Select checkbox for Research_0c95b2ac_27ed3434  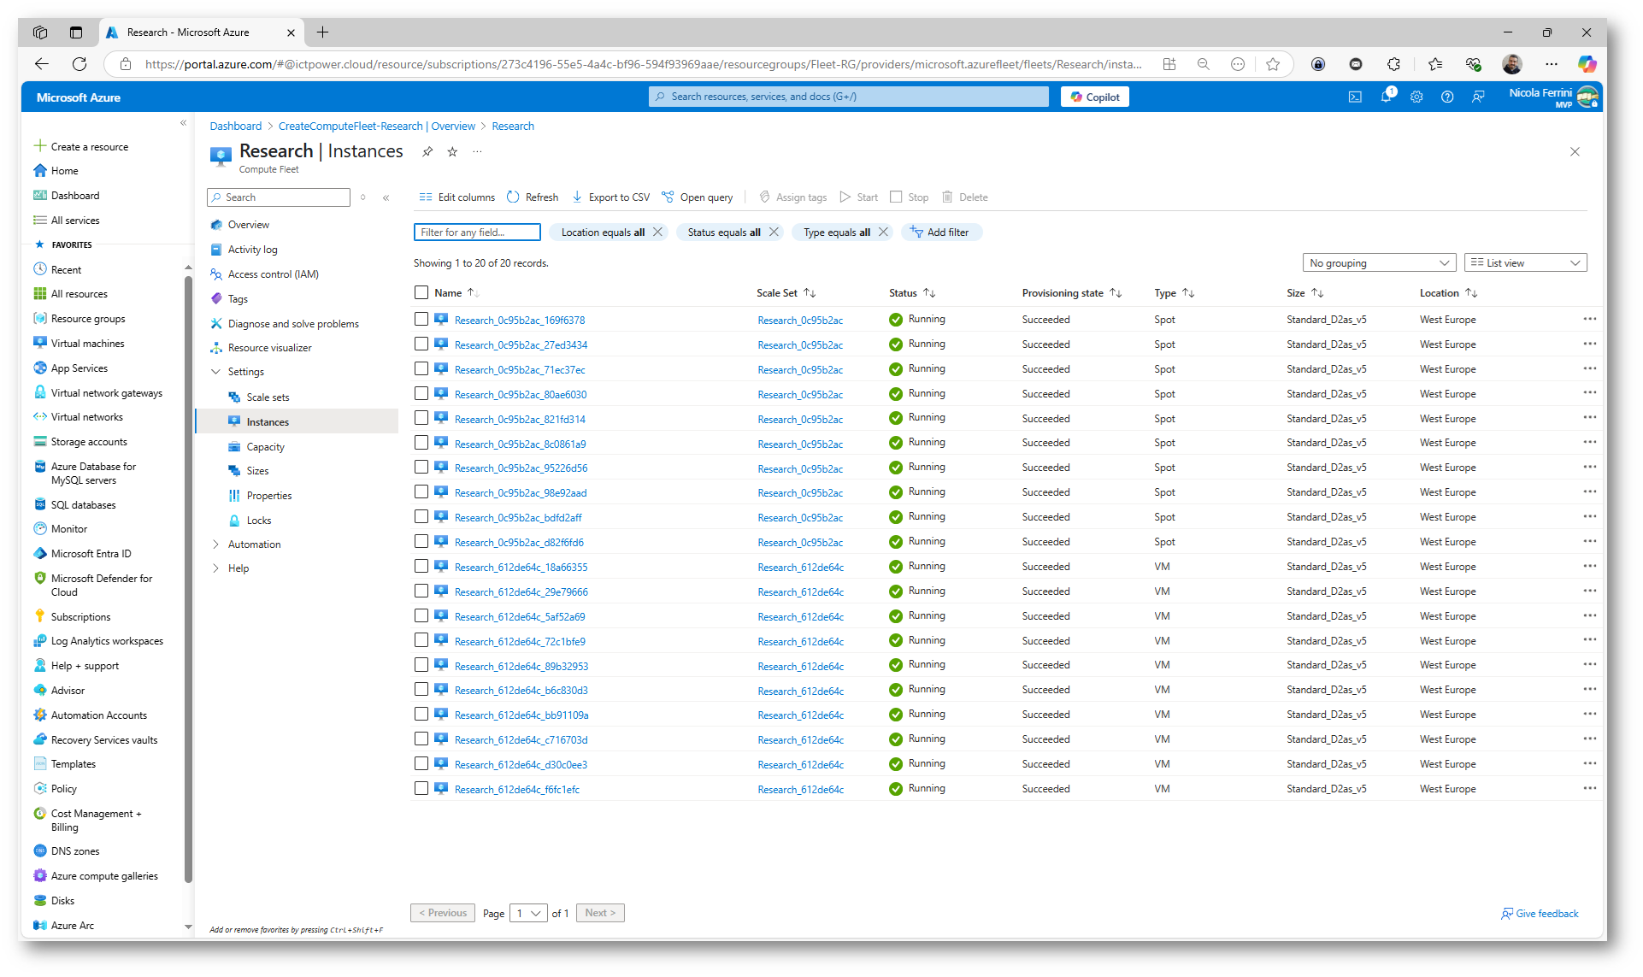click(421, 344)
